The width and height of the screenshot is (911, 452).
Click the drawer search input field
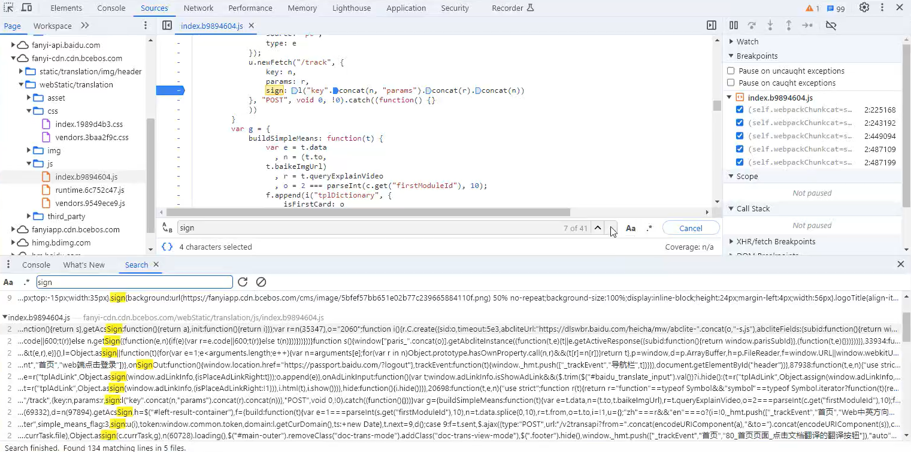click(x=134, y=282)
